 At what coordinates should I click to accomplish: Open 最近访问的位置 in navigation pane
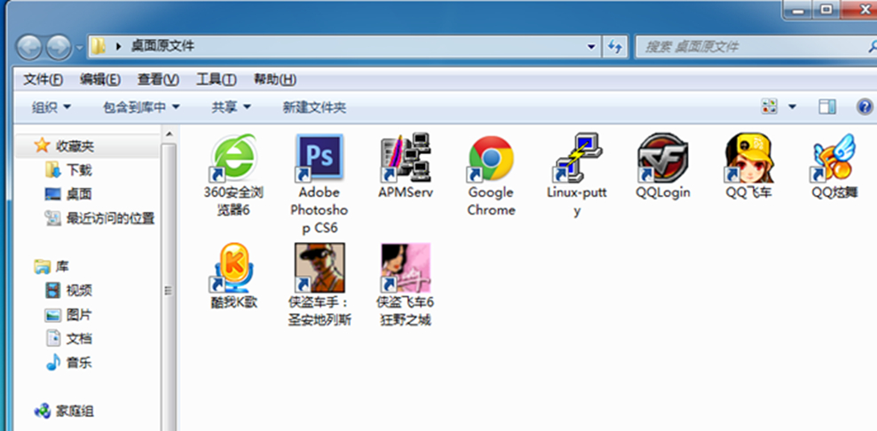click(110, 218)
